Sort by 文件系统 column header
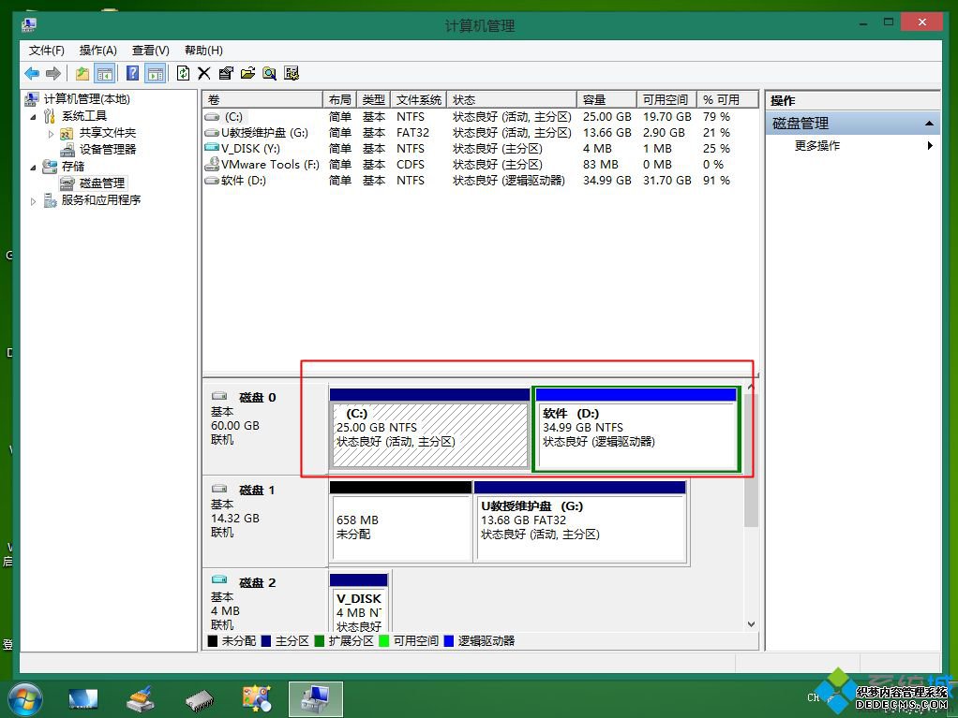 pyautogui.click(x=418, y=99)
